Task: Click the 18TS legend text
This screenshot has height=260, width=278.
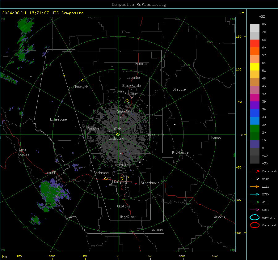Action: pos(266,210)
